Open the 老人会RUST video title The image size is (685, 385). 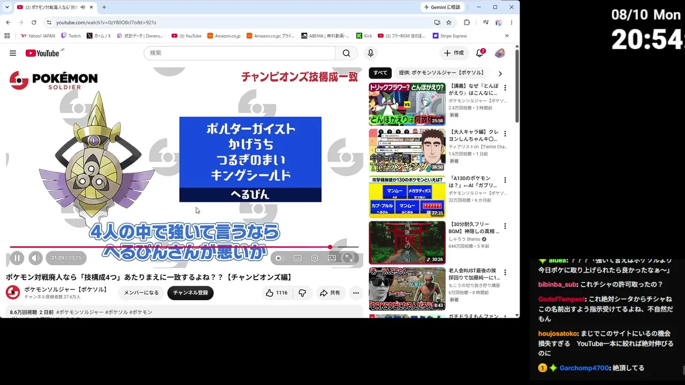pyautogui.click(x=474, y=274)
